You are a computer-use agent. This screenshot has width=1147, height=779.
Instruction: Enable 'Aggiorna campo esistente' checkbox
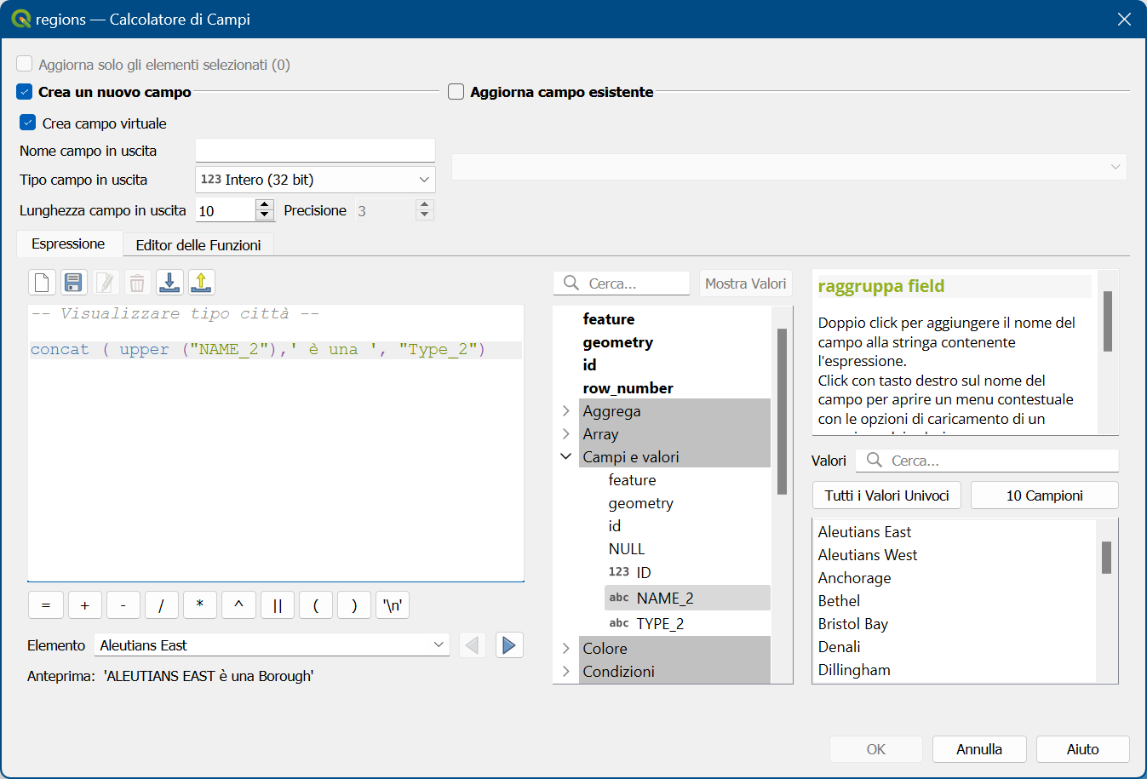[456, 91]
